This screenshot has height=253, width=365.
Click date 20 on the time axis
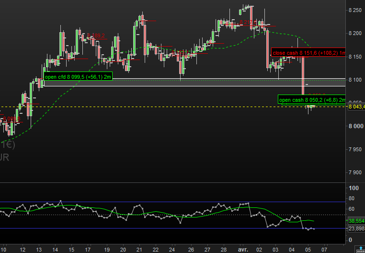pyautogui.click(x=123, y=250)
